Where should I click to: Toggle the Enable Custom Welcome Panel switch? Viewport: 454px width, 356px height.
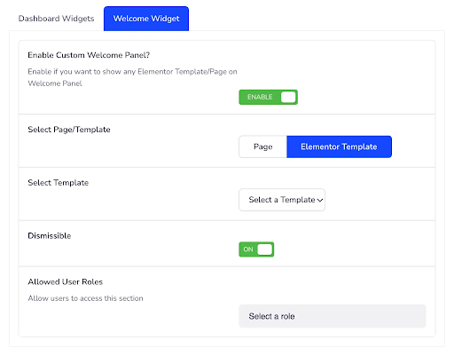[268, 97]
